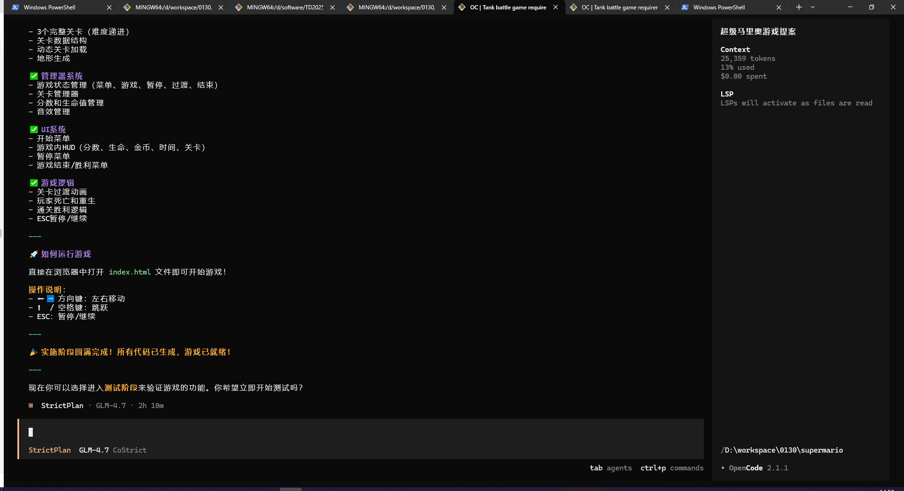Close the active OC Tank battle tab
Screen dimensions: 904x491
pyautogui.click(x=556, y=7)
